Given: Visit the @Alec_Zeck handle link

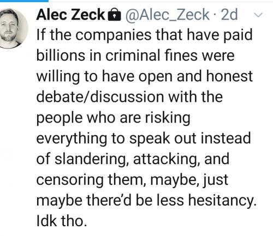Looking at the screenshot, I should click(x=167, y=15).
